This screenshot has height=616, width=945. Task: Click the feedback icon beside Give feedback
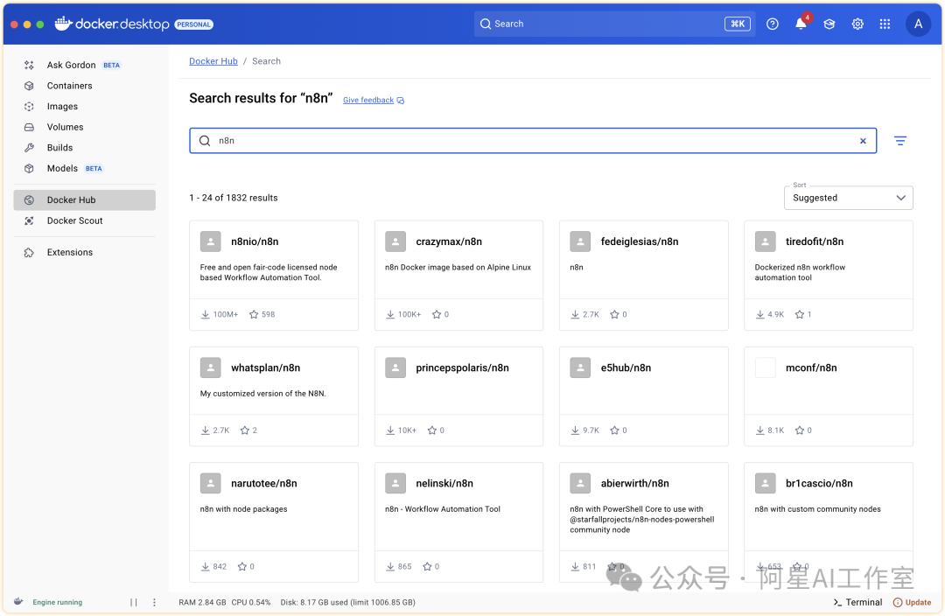(x=401, y=101)
